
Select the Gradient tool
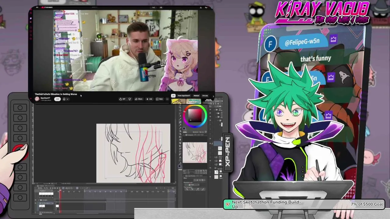pyautogui.click(x=180, y=146)
